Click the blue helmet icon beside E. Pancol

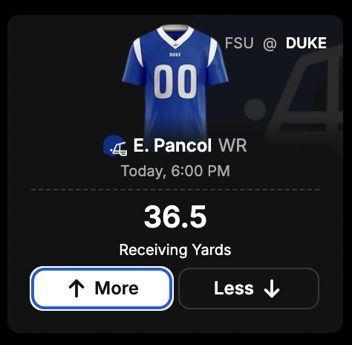click(115, 146)
